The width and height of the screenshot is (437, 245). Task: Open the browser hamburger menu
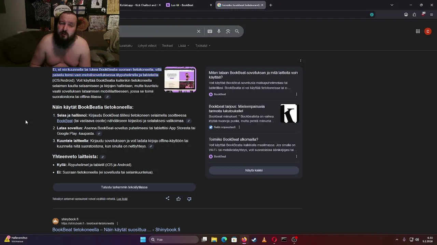click(432, 15)
